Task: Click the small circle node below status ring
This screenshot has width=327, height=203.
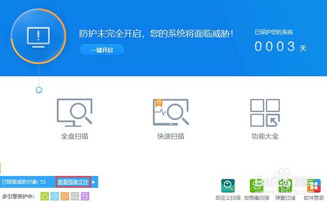Action: [x=39, y=90]
